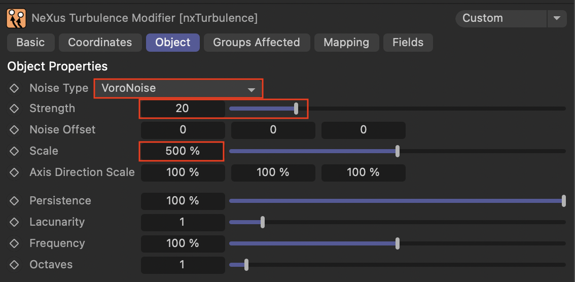
Task: Click the Frequency field showing 100 %
Action: [183, 243]
